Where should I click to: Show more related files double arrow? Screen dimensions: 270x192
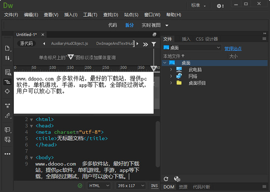click(x=146, y=44)
